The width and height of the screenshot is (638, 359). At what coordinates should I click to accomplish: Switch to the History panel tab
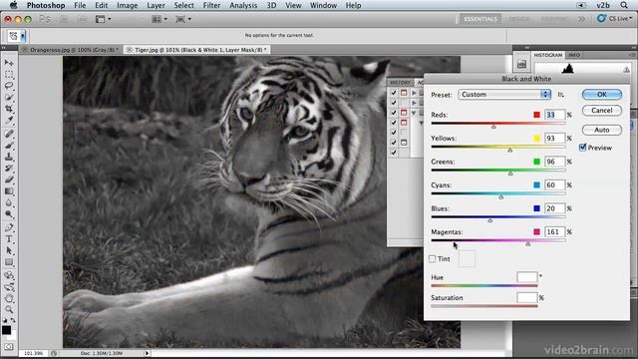tap(401, 82)
